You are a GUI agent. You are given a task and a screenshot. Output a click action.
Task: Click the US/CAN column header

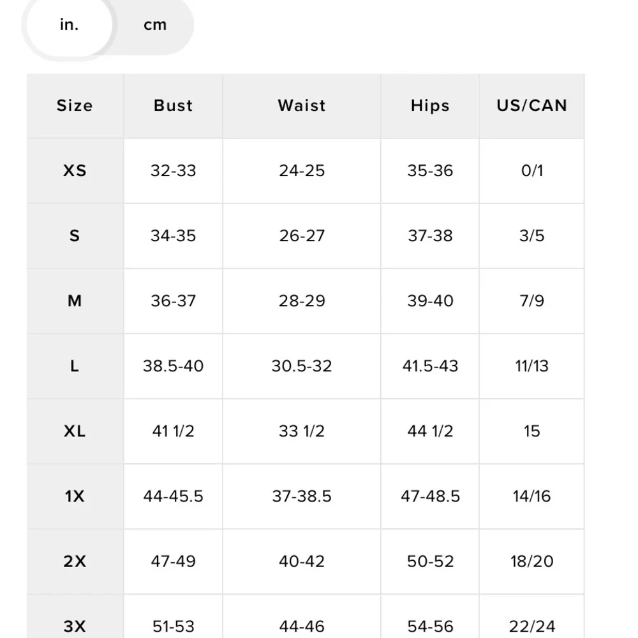pyautogui.click(x=531, y=106)
